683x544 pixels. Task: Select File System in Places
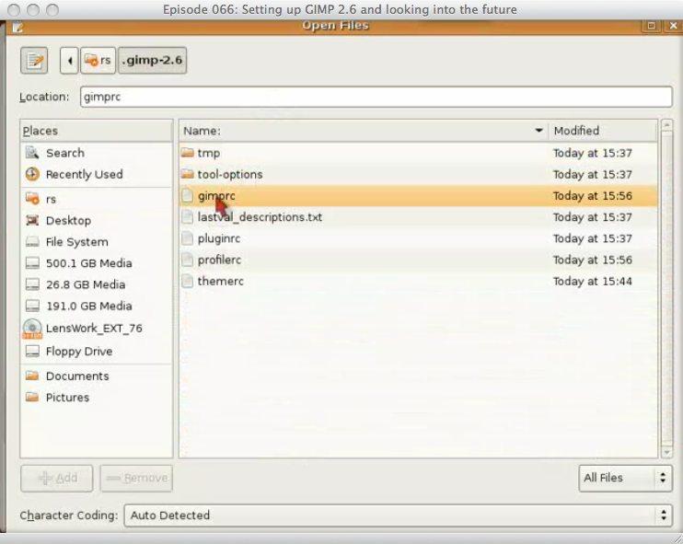97,242
